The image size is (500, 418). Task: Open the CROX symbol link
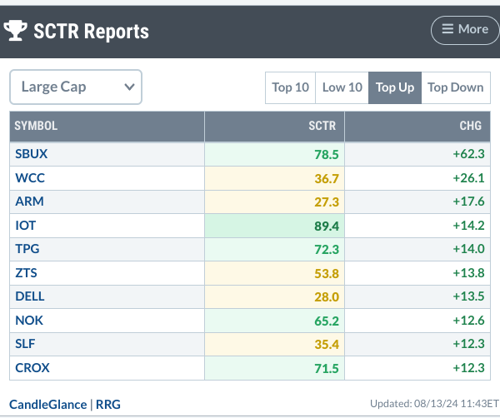click(32, 368)
